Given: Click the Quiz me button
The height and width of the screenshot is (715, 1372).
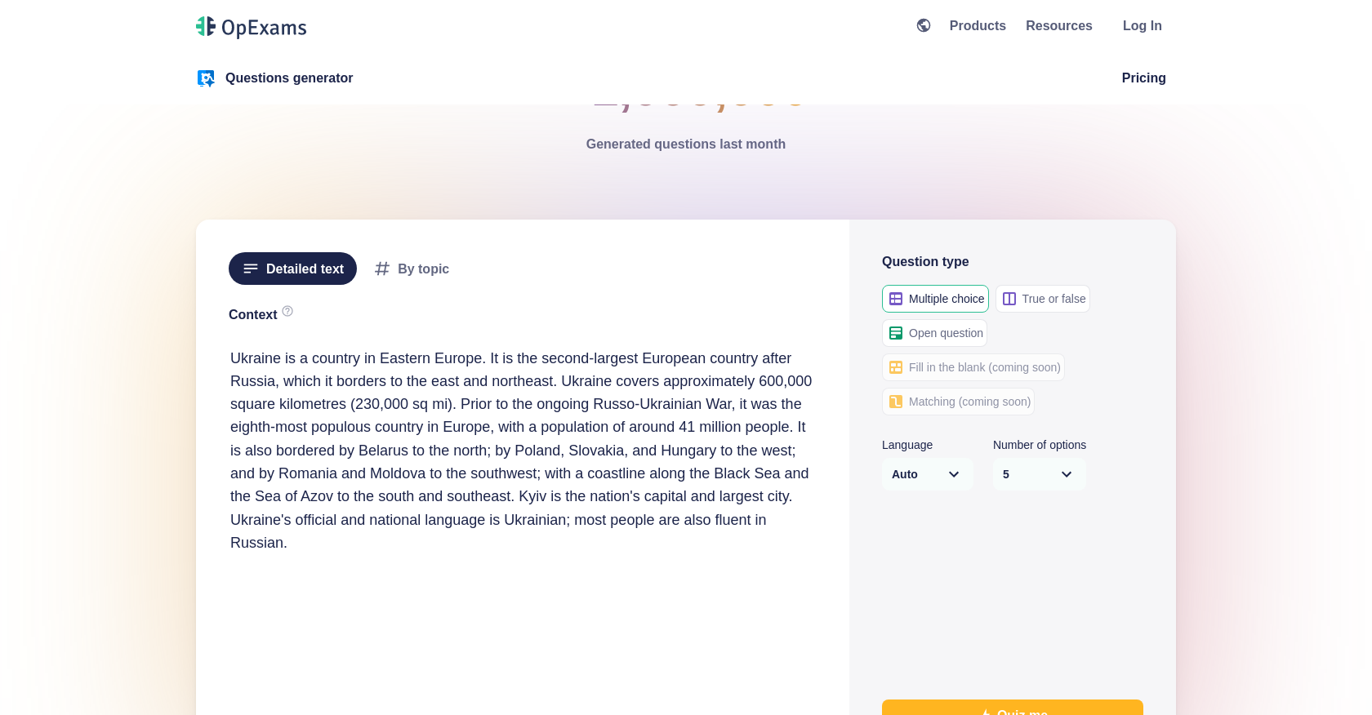Looking at the screenshot, I should pyautogui.click(x=1012, y=711).
